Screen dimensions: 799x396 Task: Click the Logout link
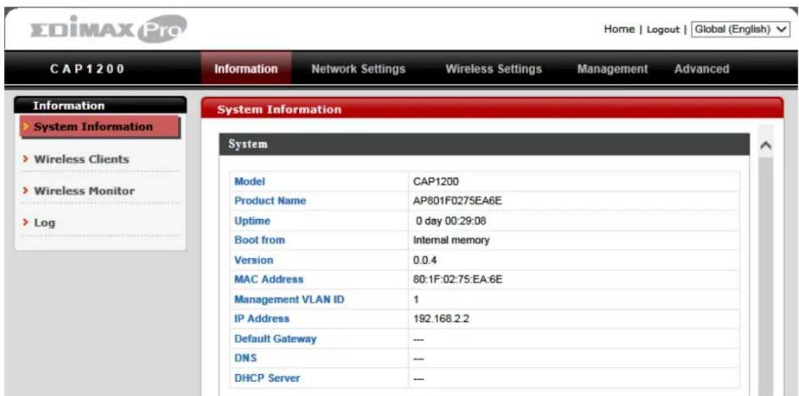(x=663, y=30)
